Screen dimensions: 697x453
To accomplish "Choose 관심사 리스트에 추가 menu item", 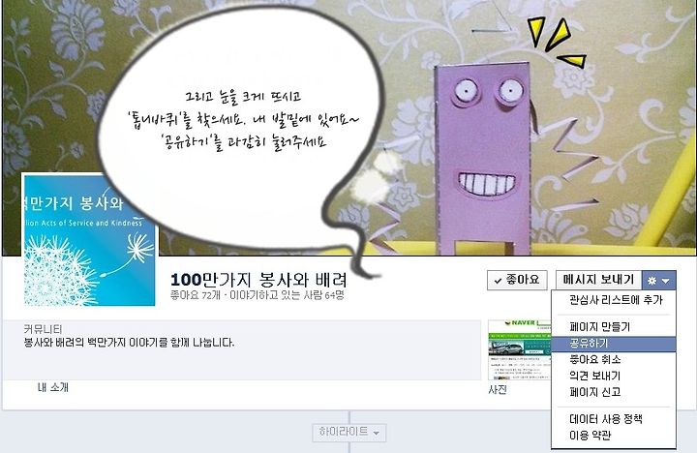I will 614,300.
